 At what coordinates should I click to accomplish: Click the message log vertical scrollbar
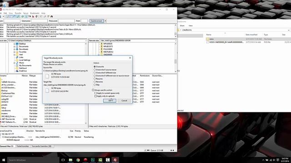176,30
